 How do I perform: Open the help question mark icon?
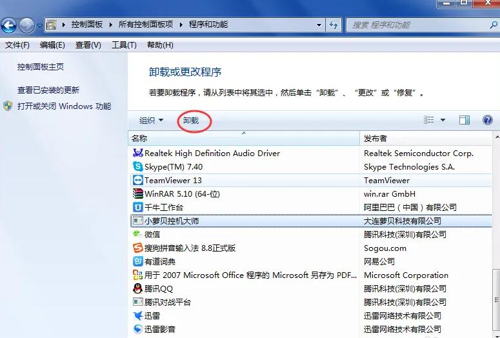(x=487, y=120)
